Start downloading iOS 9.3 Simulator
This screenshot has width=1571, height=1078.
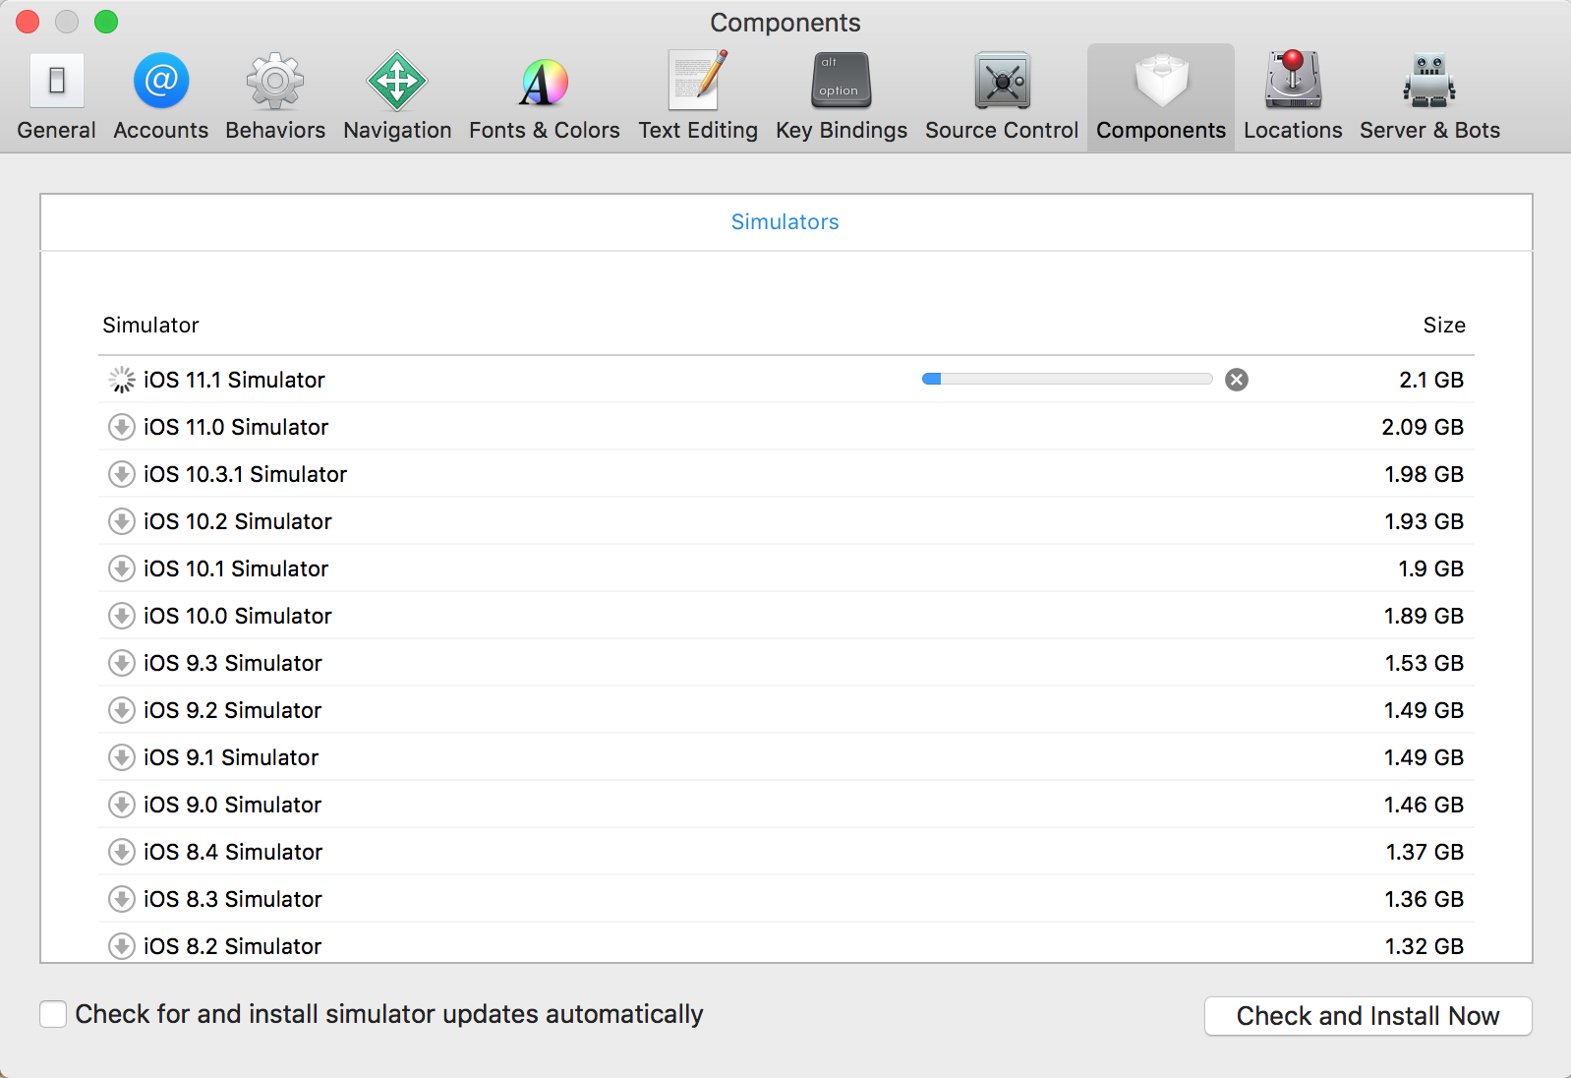click(121, 663)
